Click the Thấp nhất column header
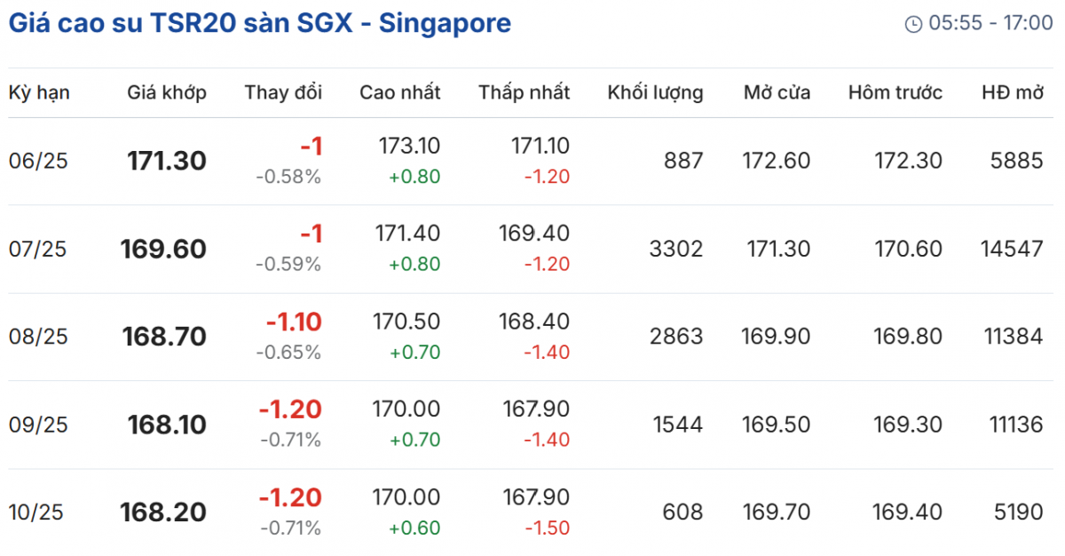Image resolution: width=1065 pixels, height=556 pixels. pos(524,92)
